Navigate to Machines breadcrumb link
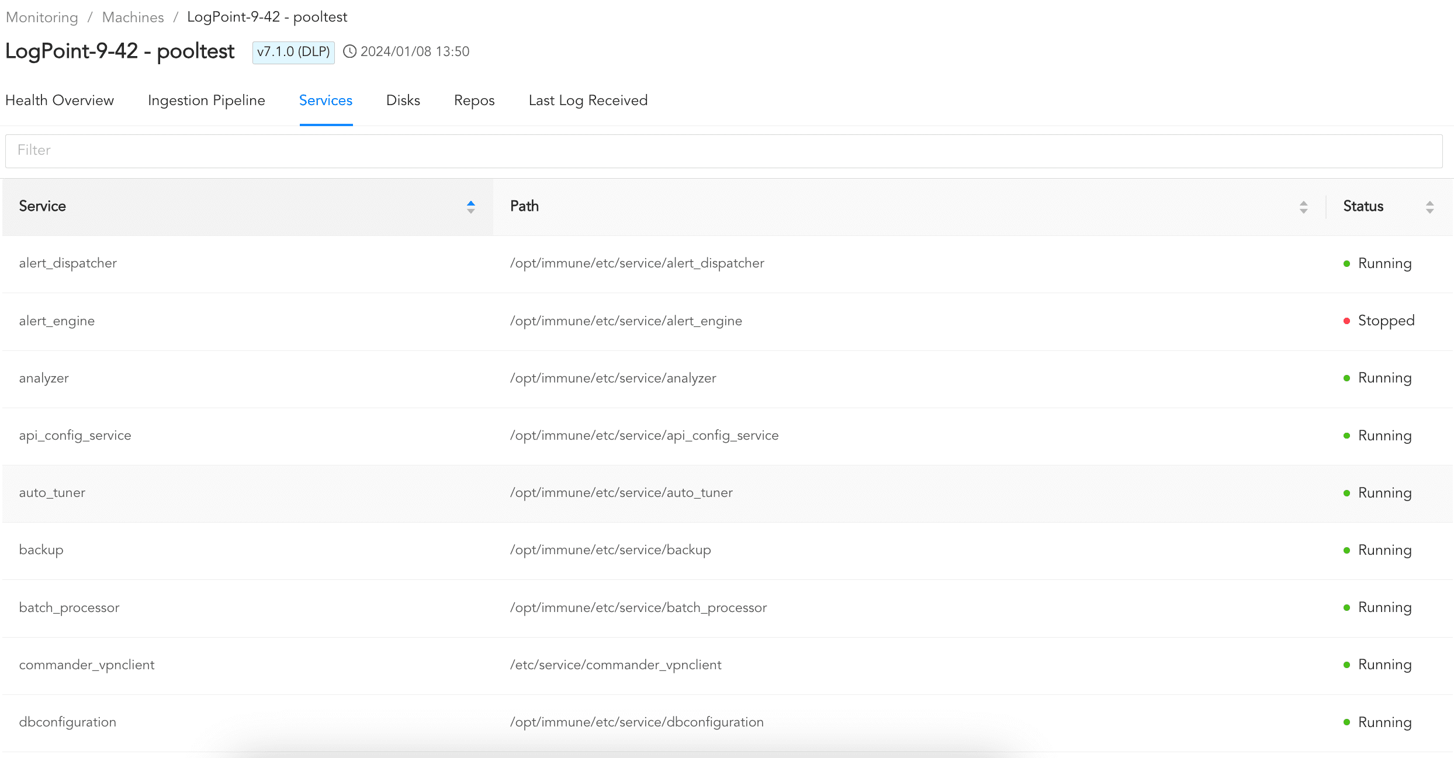 (x=133, y=17)
